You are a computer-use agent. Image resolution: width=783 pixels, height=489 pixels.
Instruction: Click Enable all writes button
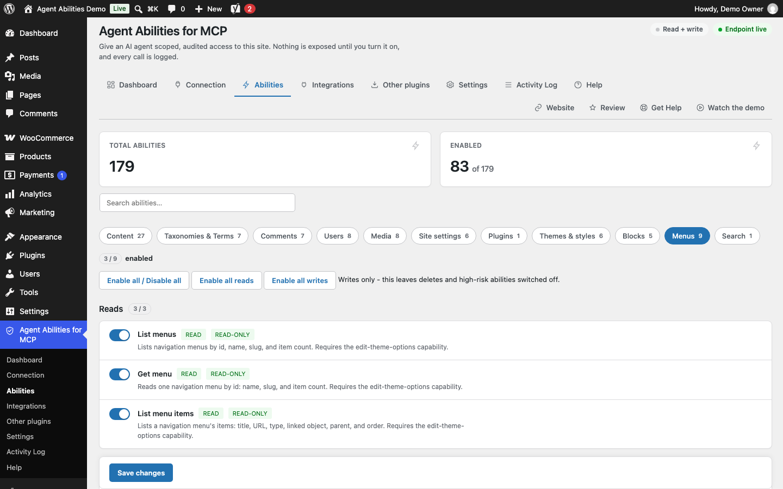click(300, 280)
